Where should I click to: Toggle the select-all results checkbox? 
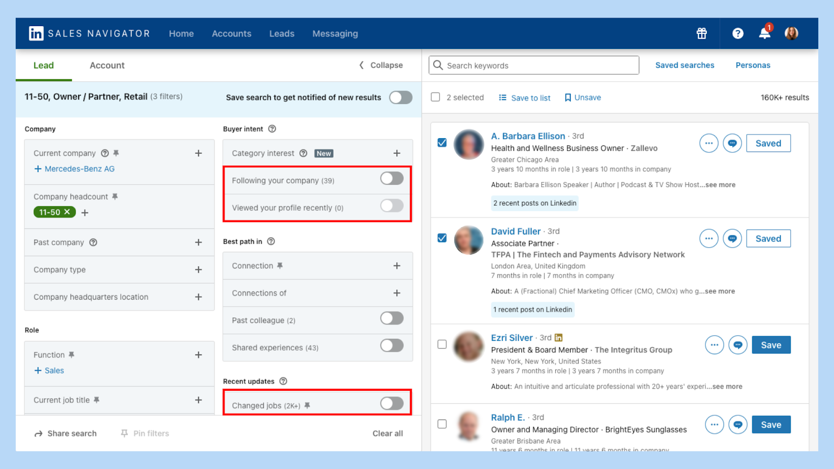click(436, 97)
